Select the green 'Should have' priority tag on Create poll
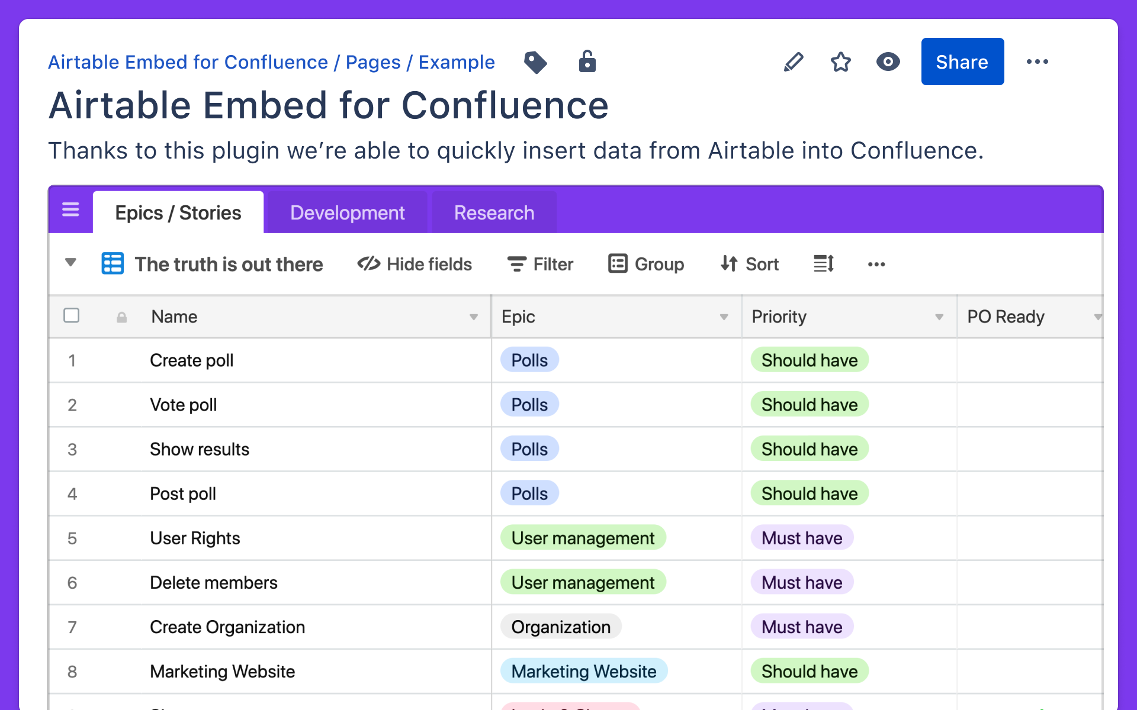Screen dimensions: 1137x710 click(x=809, y=360)
